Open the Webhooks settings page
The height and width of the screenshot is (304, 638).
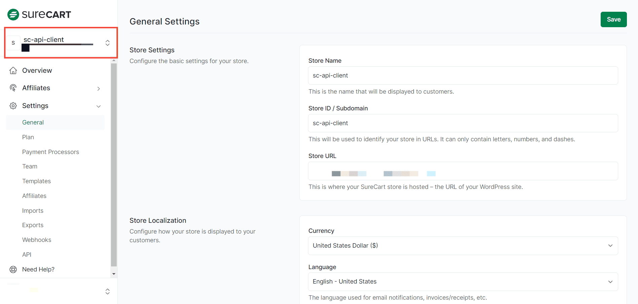click(37, 240)
